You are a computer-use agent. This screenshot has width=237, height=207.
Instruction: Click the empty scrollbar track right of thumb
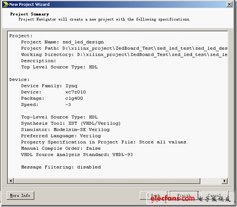[211, 181]
